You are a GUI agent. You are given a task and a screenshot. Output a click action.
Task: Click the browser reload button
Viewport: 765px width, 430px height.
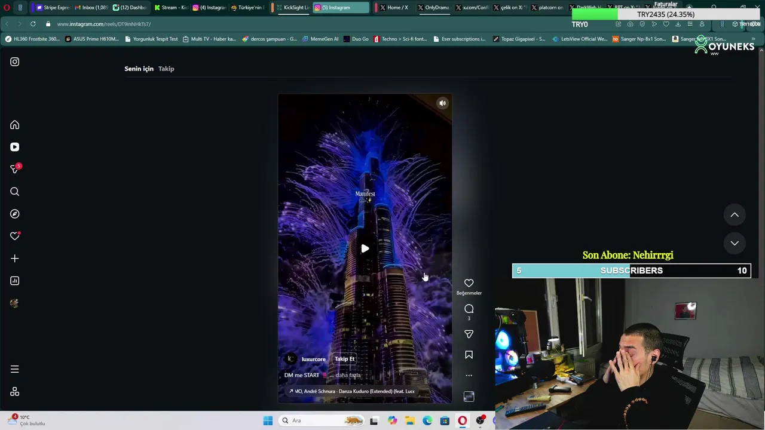(x=33, y=24)
